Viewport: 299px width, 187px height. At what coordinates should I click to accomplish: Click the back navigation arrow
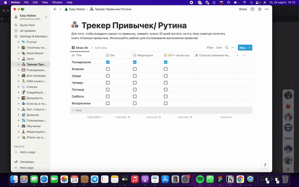click(55, 9)
